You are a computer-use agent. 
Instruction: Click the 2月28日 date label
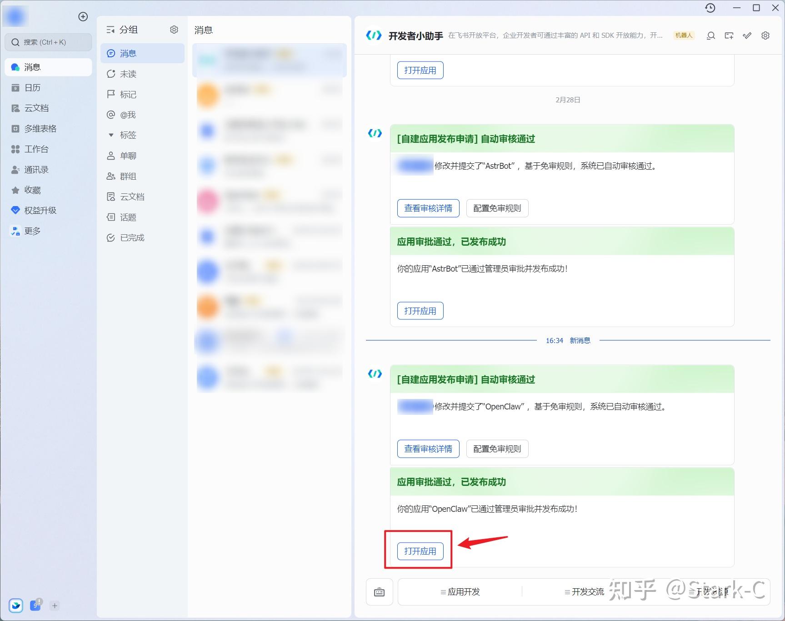tap(568, 100)
